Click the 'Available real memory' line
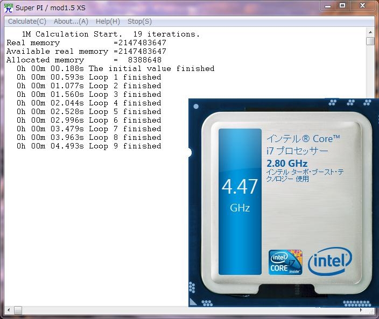 click(x=86, y=52)
